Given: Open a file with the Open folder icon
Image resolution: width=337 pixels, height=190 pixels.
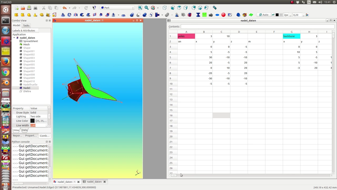Looking at the screenshot, I should 23,8.
